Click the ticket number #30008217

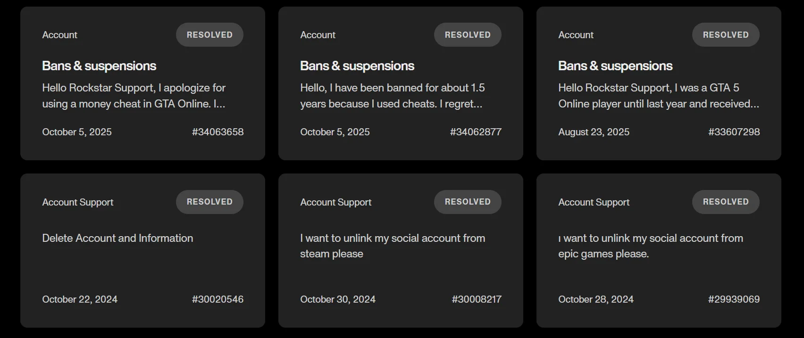(477, 299)
